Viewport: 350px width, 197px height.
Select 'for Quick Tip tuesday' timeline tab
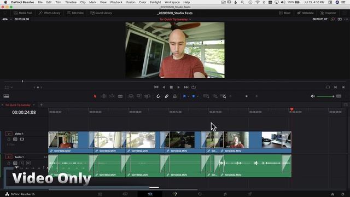click(x=18, y=105)
